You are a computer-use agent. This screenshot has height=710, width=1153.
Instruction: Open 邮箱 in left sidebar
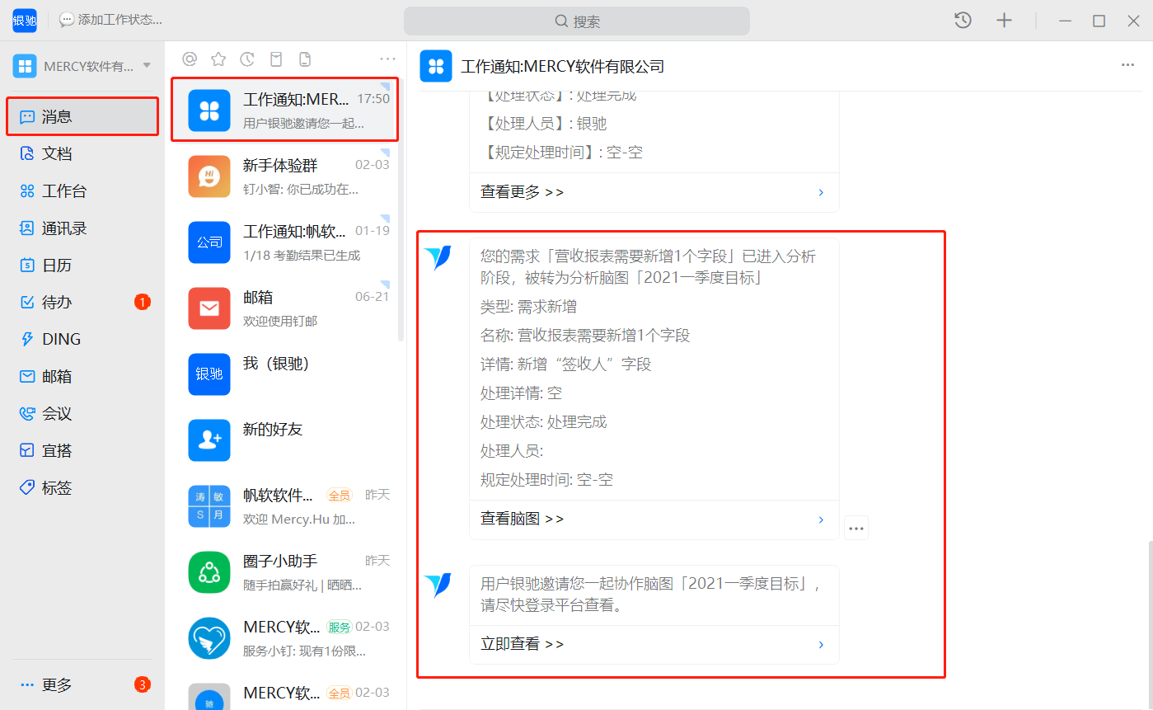pyautogui.click(x=82, y=376)
